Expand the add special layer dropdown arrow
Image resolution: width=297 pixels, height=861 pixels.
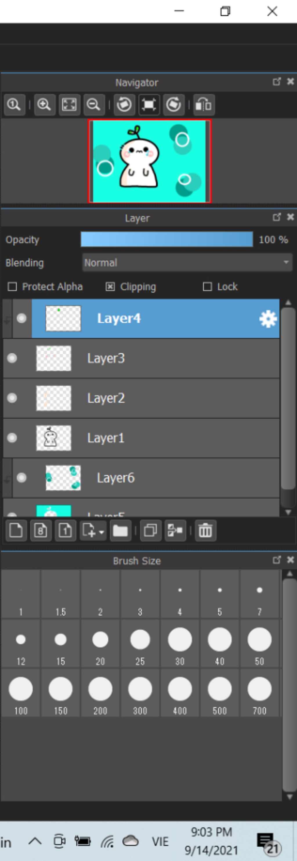(x=101, y=531)
